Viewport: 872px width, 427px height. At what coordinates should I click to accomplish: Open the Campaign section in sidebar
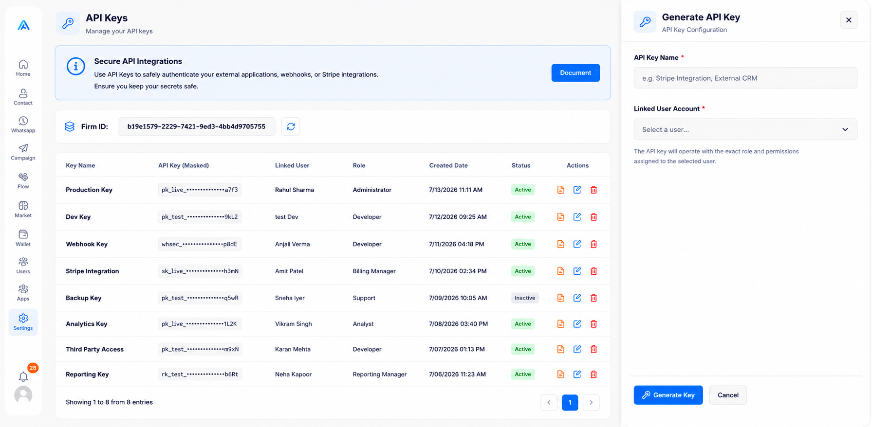(23, 152)
